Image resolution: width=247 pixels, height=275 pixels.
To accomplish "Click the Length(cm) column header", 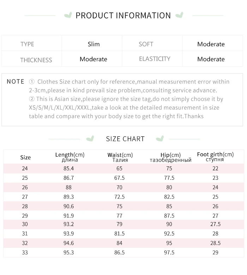I will 70,157.
